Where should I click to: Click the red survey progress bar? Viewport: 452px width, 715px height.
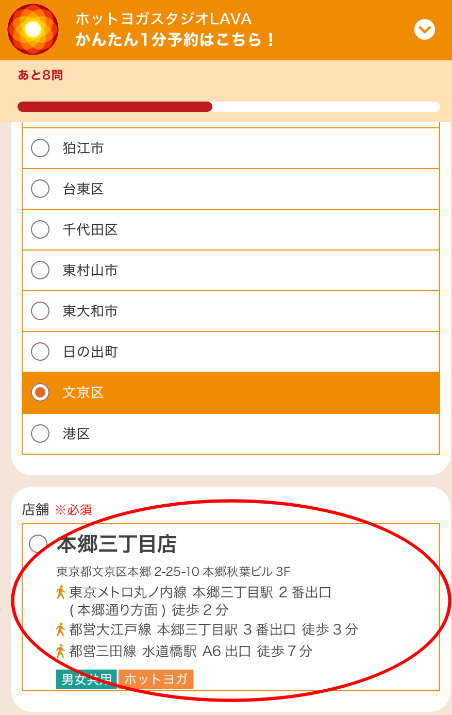pos(115,107)
